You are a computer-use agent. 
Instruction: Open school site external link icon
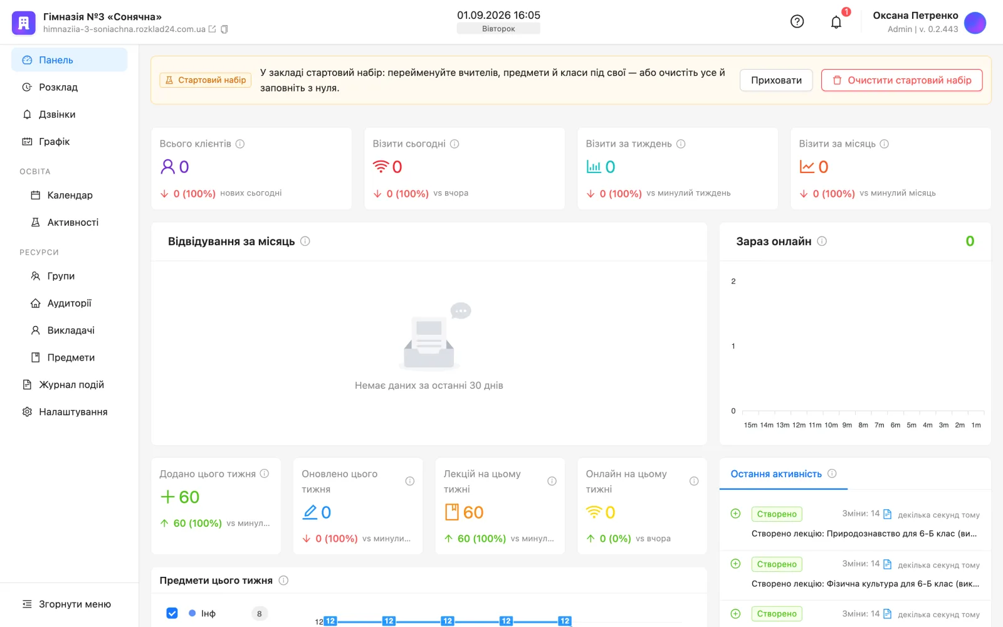(x=213, y=29)
